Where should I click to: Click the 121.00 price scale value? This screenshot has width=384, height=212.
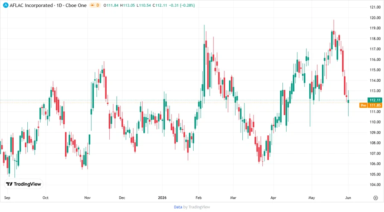375,7
